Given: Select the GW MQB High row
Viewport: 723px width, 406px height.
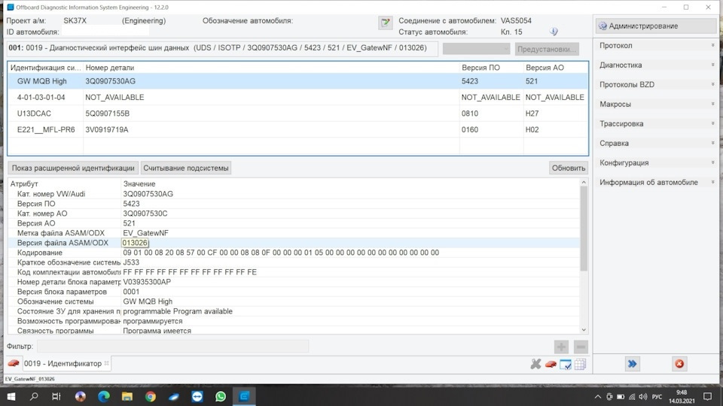Looking at the screenshot, I should (298, 81).
